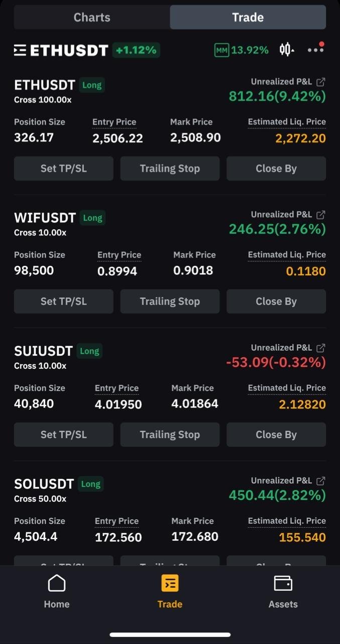This screenshot has height=644, width=340.
Task: Open the Assets wallet tab
Action: pyautogui.click(x=283, y=591)
